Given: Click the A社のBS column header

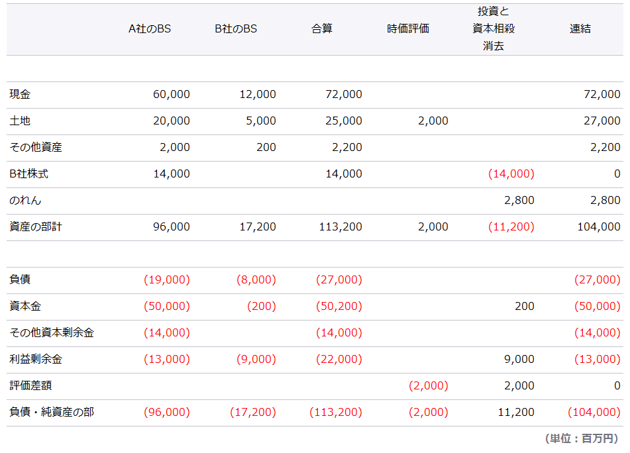Looking at the screenshot, I should pyautogui.click(x=150, y=29).
